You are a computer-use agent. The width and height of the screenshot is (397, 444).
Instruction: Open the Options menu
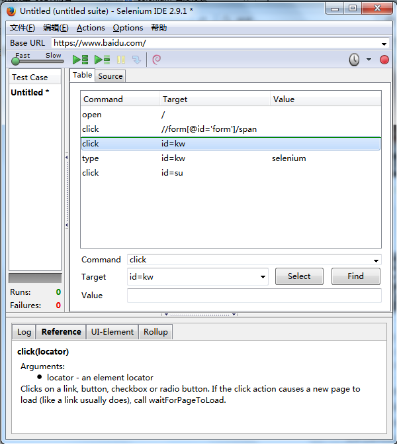click(x=128, y=28)
